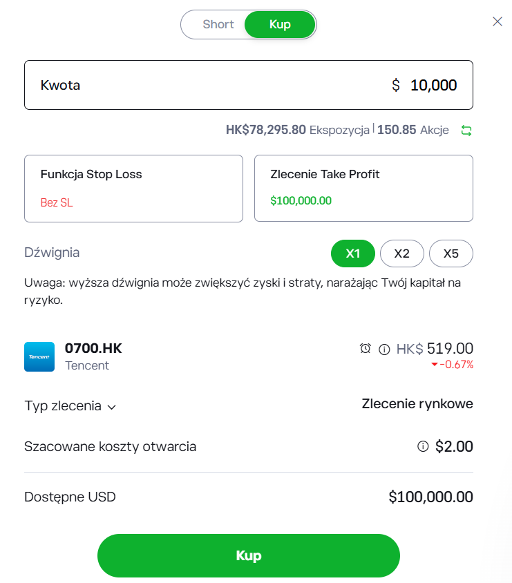Click the alarm clock price alert icon
This screenshot has height=583, width=512.
pyautogui.click(x=366, y=348)
